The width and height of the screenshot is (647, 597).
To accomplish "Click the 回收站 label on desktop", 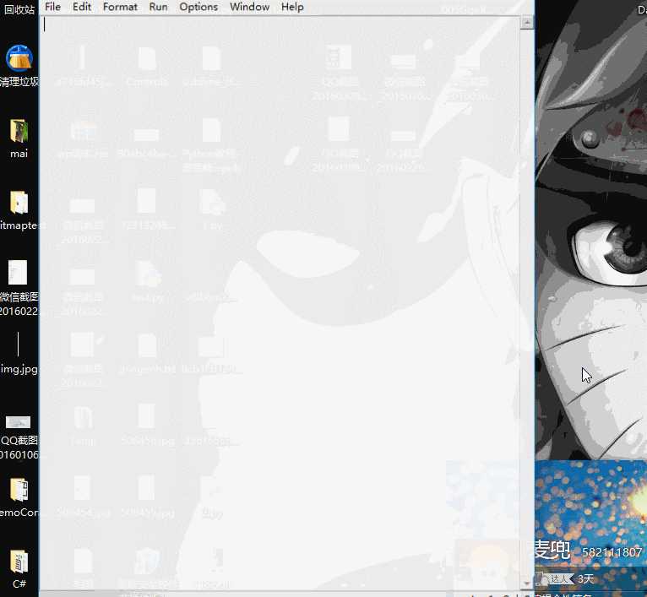I will click(19, 8).
